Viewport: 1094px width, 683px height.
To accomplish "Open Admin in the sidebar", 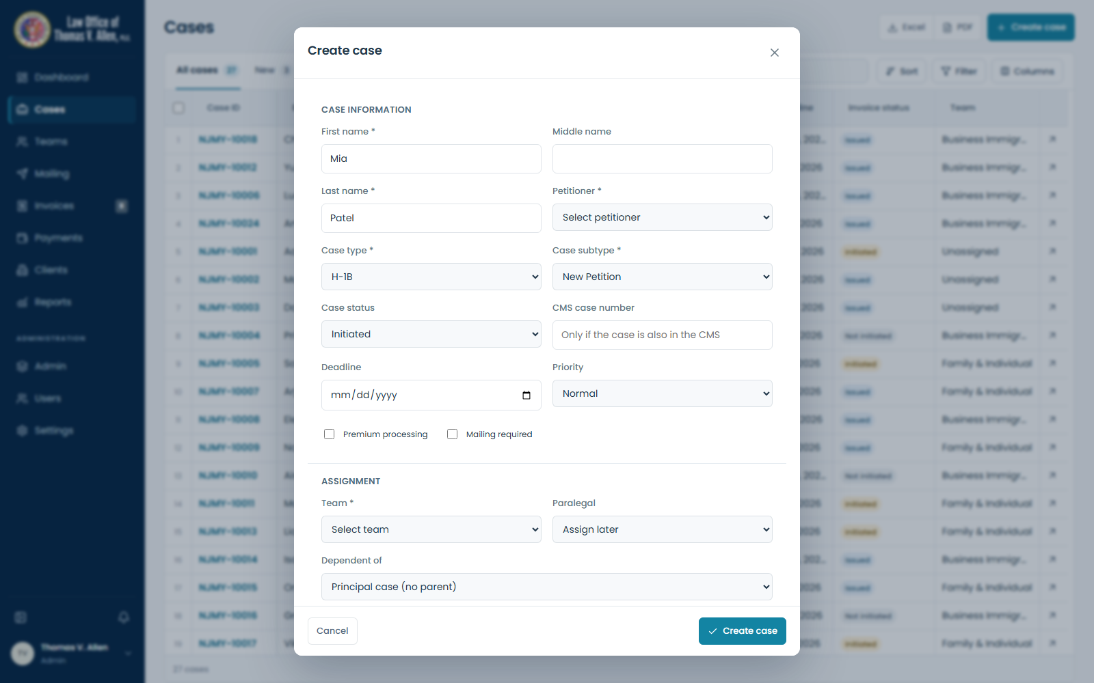I will pyautogui.click(x=72, y=366).
